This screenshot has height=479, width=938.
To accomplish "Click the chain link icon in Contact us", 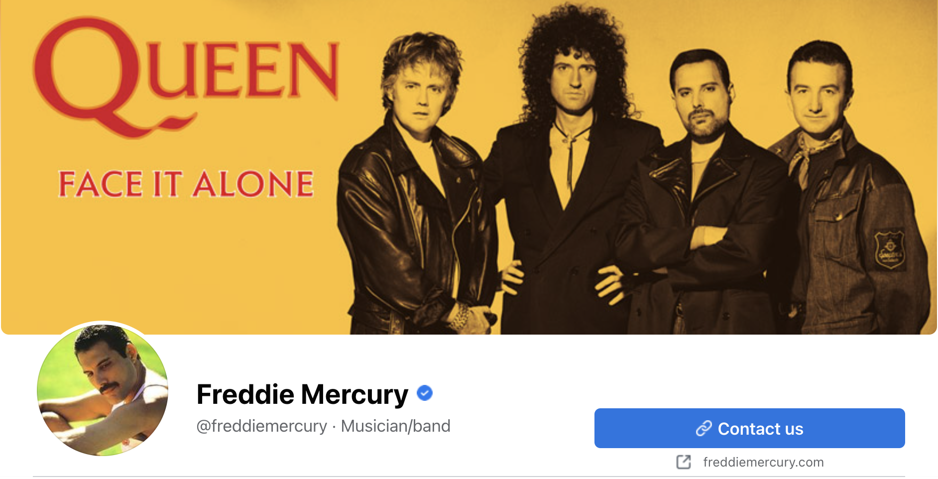I will point(704,428).
